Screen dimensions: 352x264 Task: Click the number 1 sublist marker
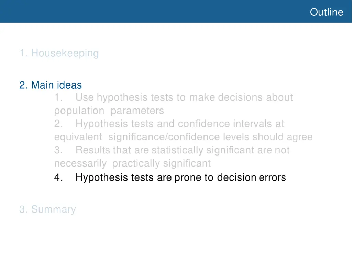pos(58,97)
